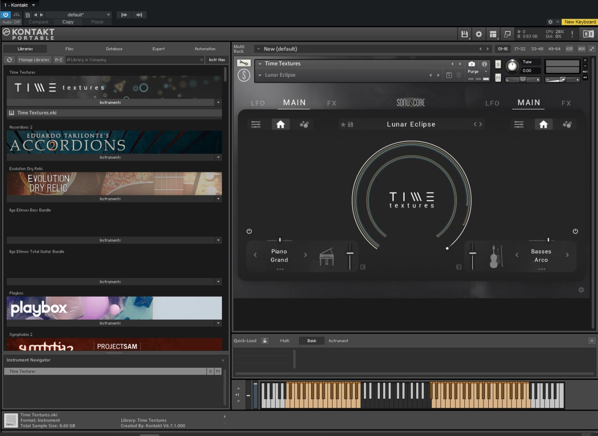Save preset using icon next to star

click(x=350, y=125)
